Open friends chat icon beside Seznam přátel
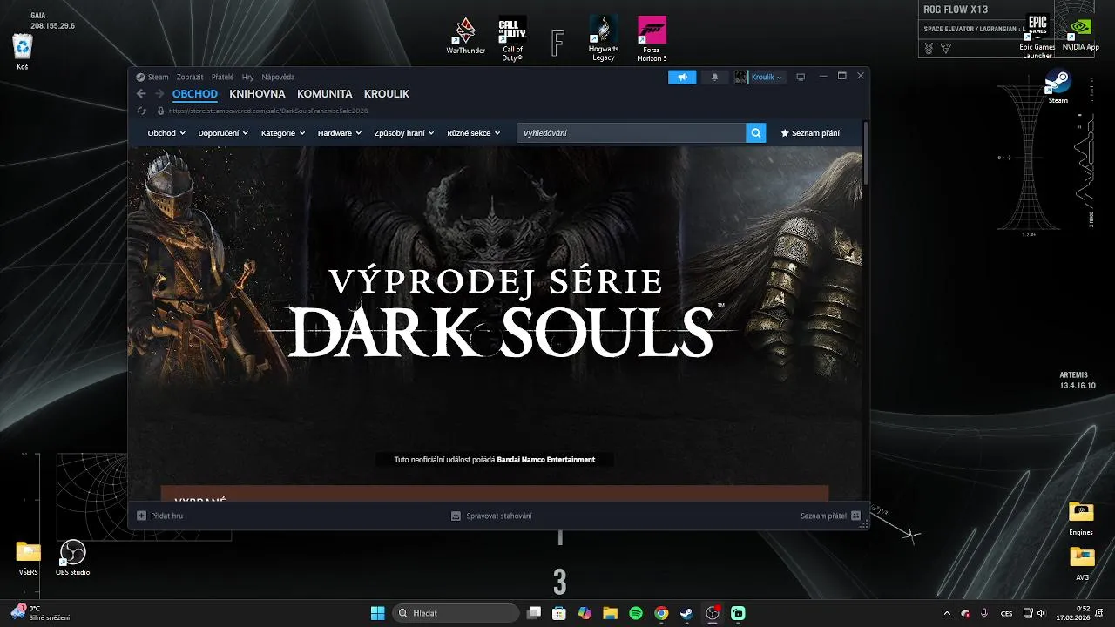Image resolution: width=1115 pixels, height=627 pixels. (856, 516)
